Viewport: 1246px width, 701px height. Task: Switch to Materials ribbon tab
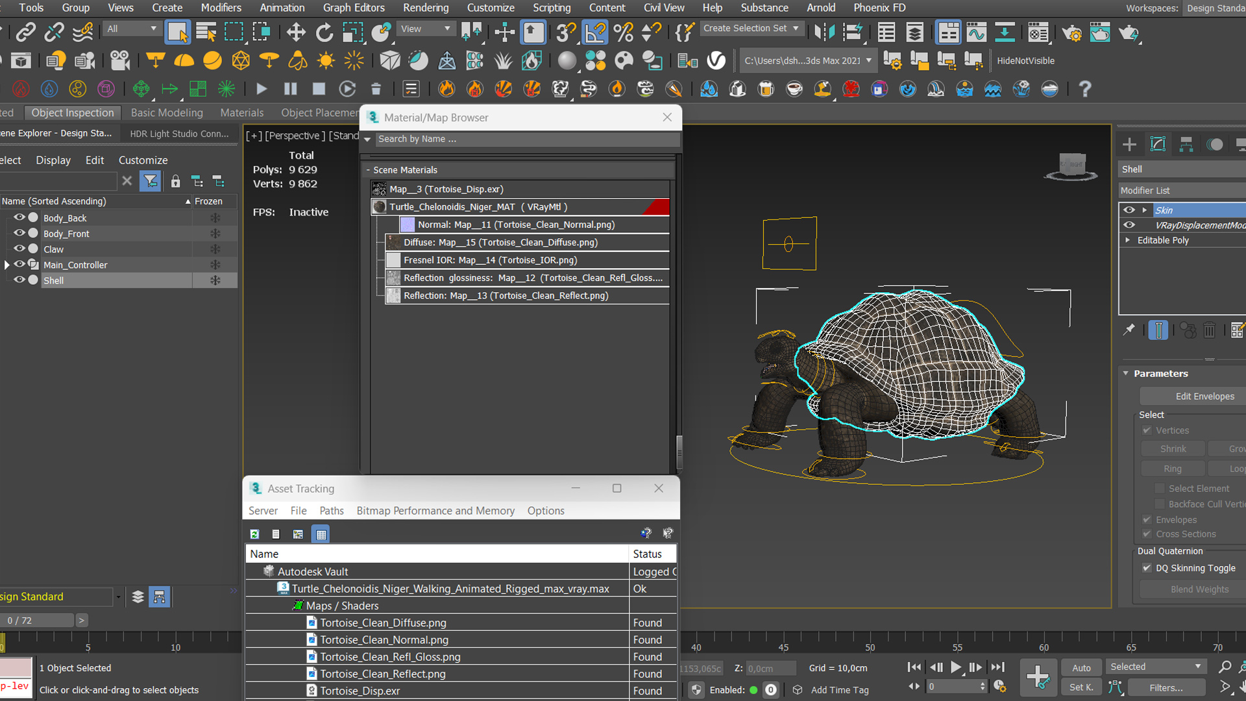tap(242, 112)
